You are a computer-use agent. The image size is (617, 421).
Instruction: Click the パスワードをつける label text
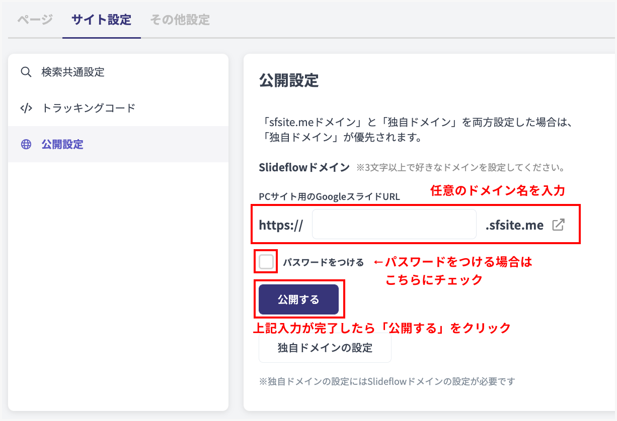point(323,262)
